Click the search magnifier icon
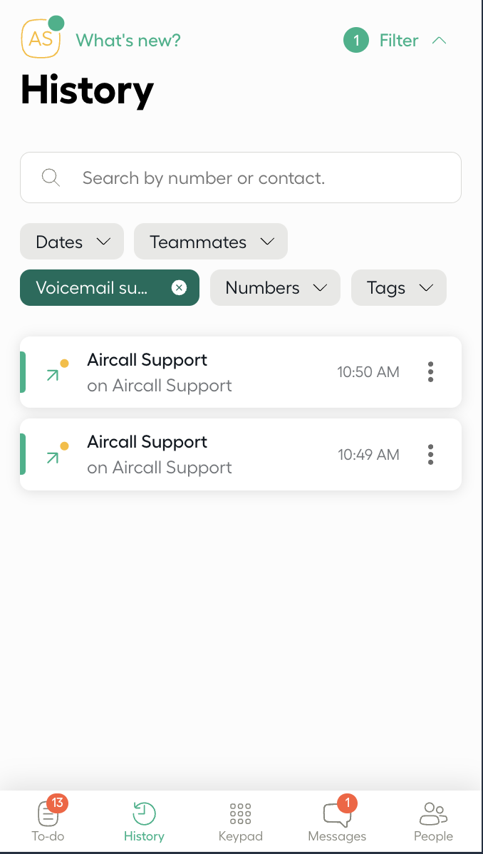 point(51,178)
